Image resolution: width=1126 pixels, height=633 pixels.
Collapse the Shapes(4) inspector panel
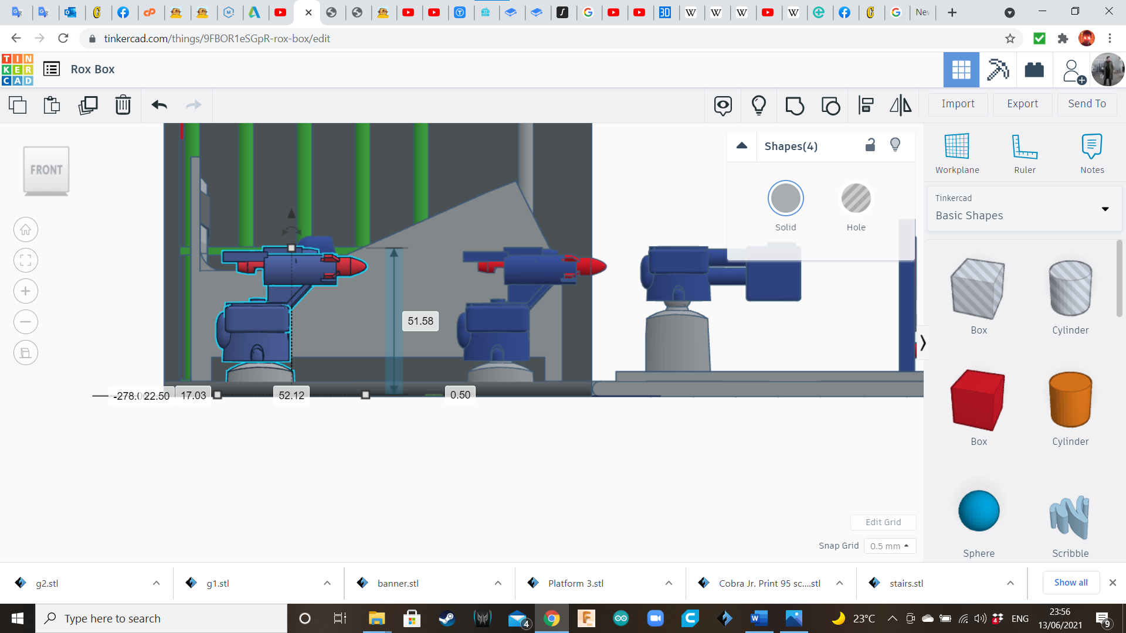742,146
